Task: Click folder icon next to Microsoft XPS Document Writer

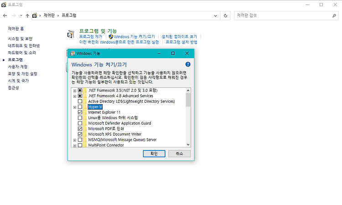Action: click(x=85, y=134)
